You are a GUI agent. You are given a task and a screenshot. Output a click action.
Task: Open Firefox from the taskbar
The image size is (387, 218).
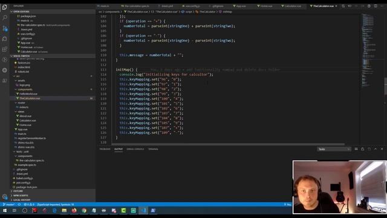tap(74, 211)
